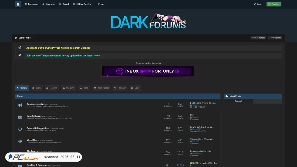Screen dimensions: 297x167
Task: Click the '435 POSTS' count for World News
Action: pyautogui.click(x=180, y=141)
